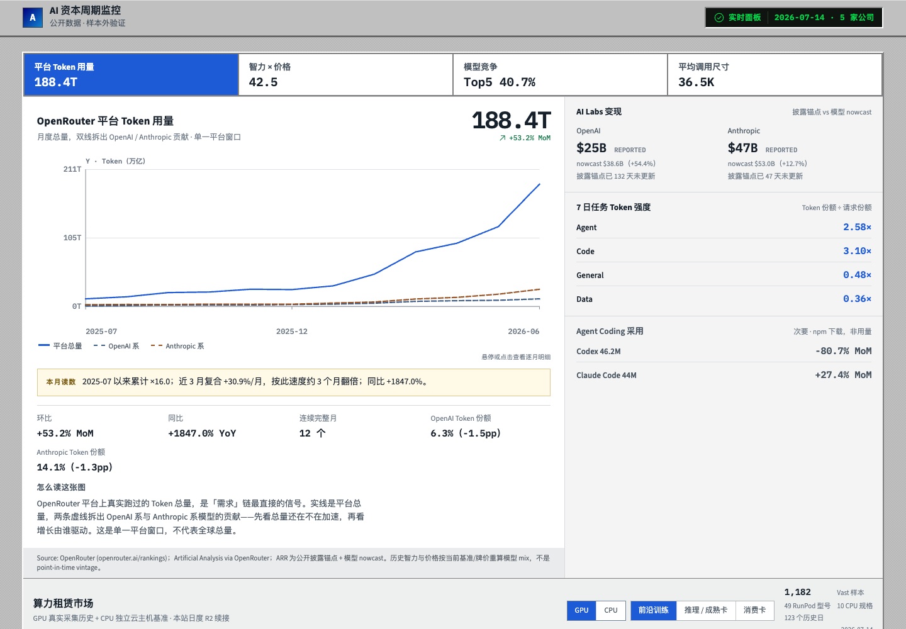The image size is (906, 629).
Task: Select the GPU toggle button
Action: pos(581,610)
